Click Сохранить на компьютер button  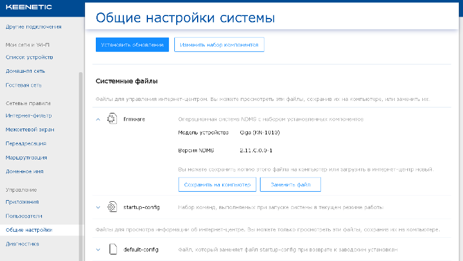coord(217,185)
